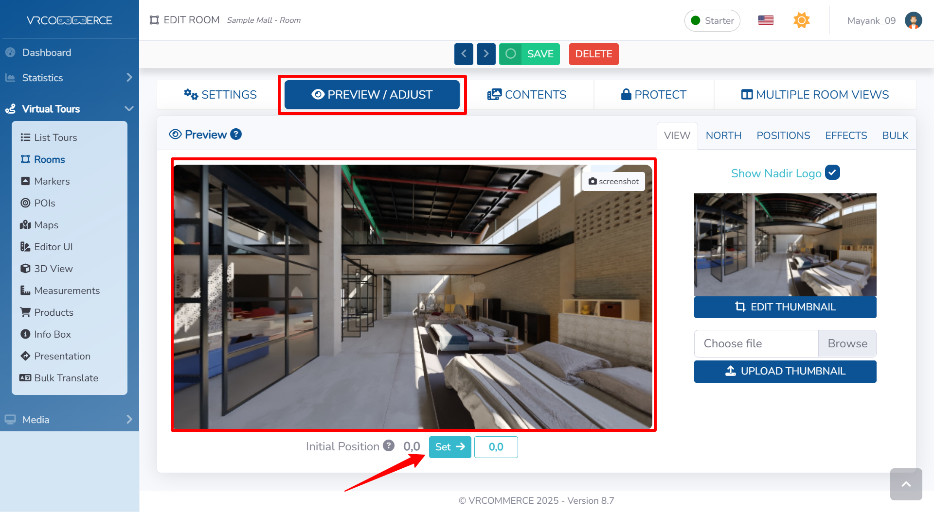Toggle the sun theme icon
Image resolution: width=934 pixels, height=512 pixels.
(801, 20)
